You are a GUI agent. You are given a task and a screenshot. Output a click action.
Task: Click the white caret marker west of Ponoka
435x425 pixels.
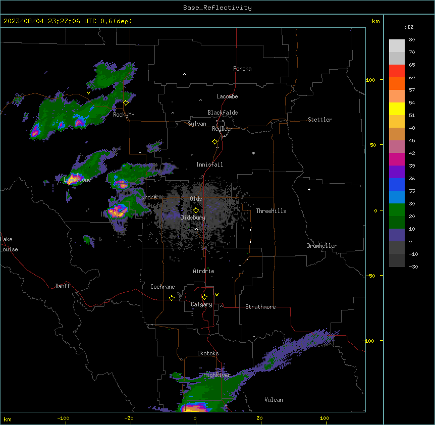(184, 74)
